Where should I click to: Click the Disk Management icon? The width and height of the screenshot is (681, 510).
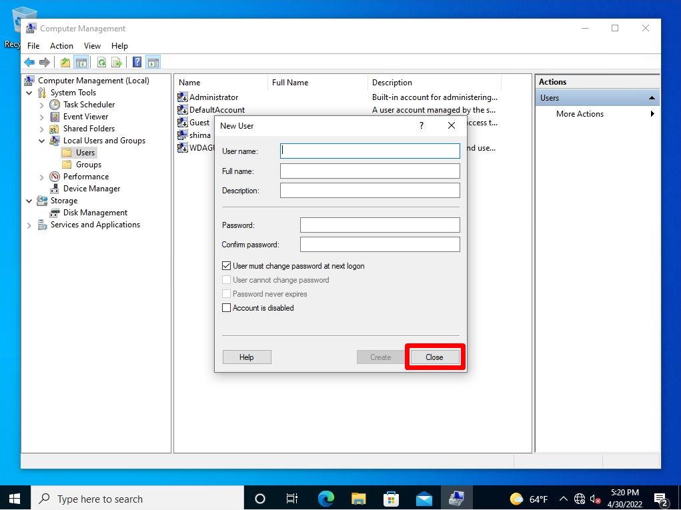[x=55, y=213]
